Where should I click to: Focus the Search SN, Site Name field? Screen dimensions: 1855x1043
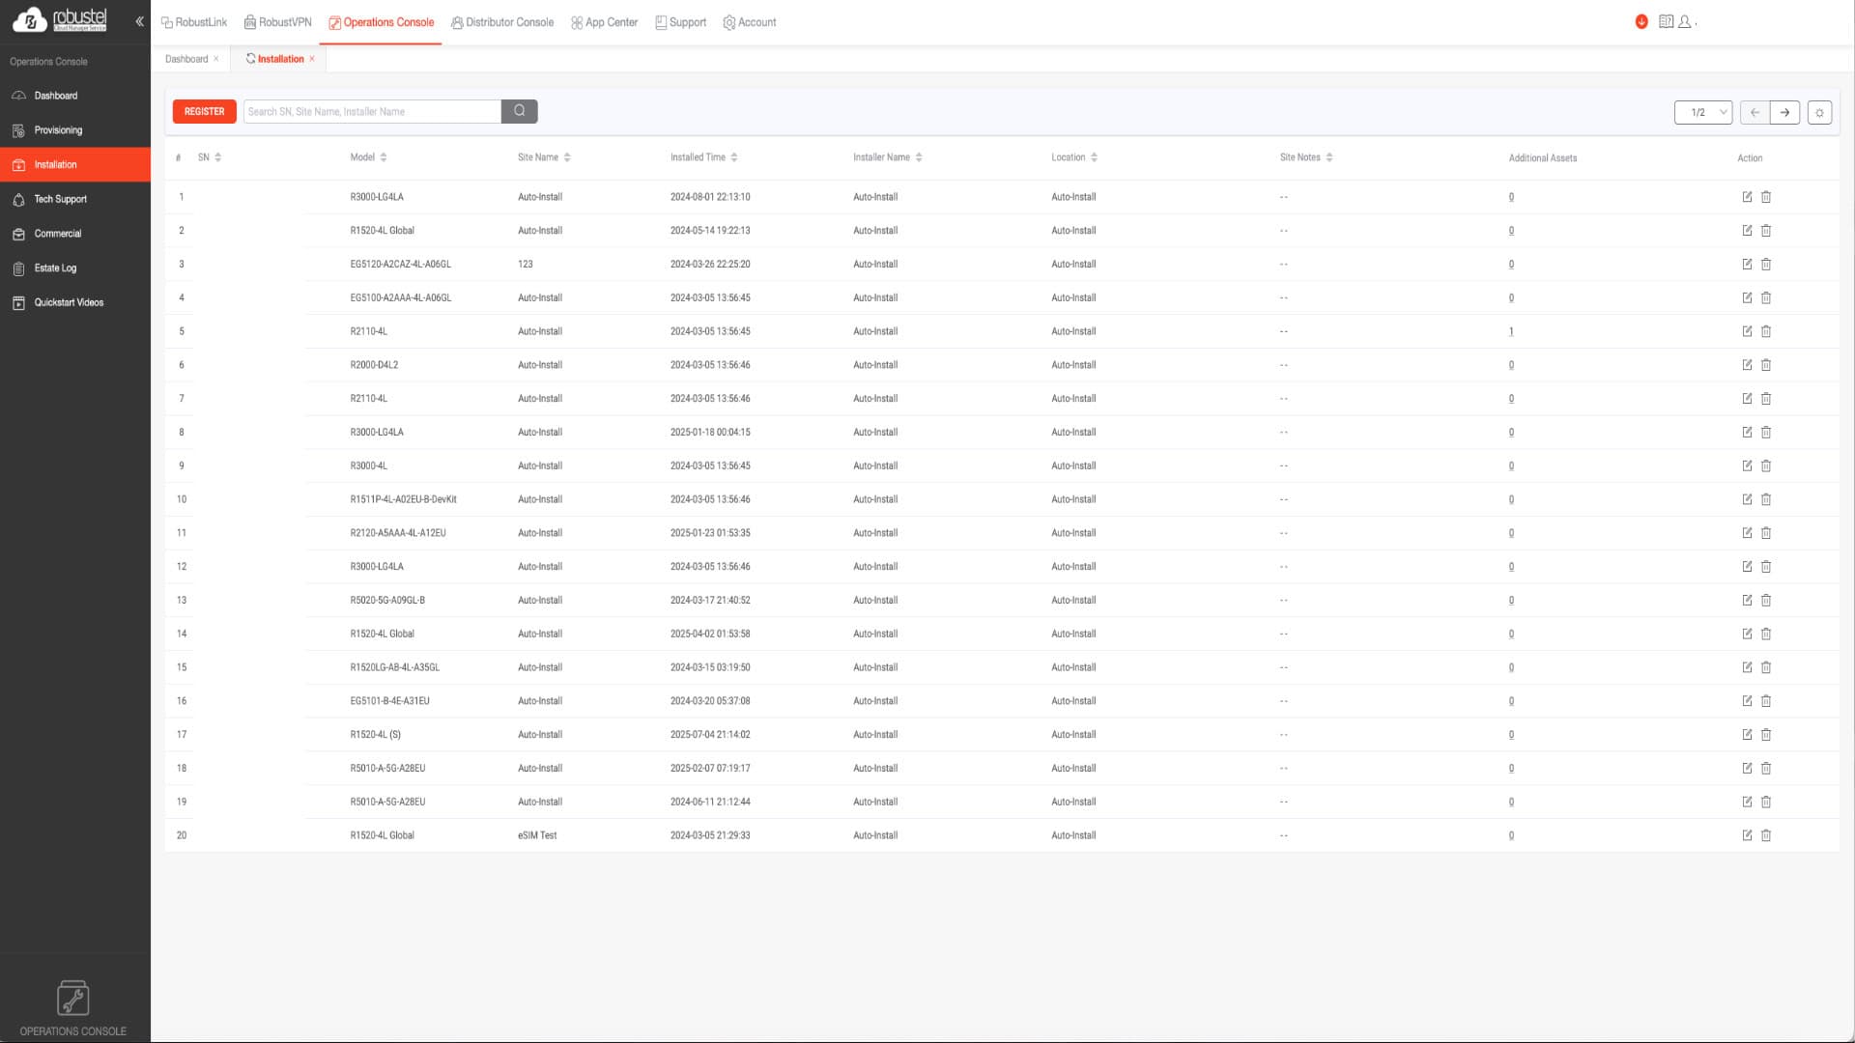(x=372, y=111)
